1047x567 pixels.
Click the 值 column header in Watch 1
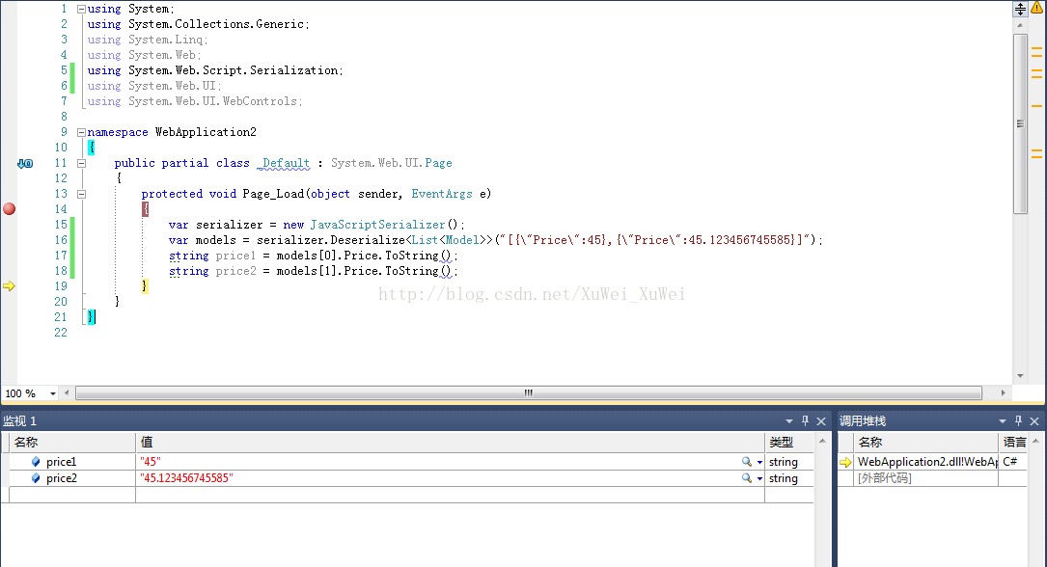[x=450, y=443]
